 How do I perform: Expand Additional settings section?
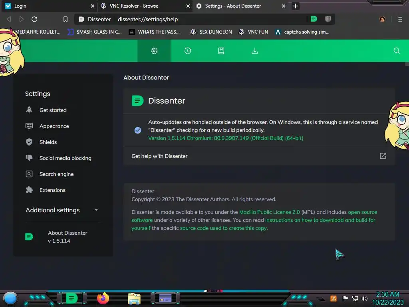(62, 210)
